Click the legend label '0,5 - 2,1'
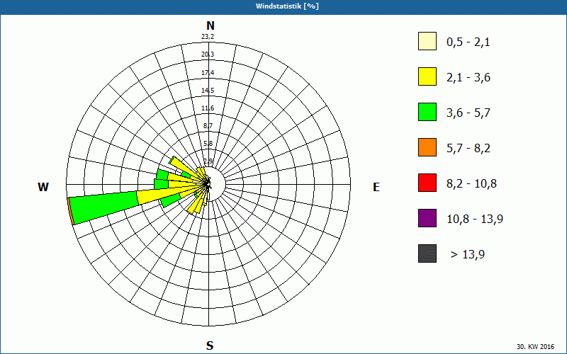The image size is (567, 354). click(x=468, y=42)
